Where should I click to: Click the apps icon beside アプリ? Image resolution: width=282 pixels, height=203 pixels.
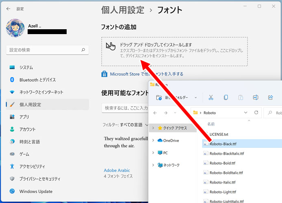point(12,117)
